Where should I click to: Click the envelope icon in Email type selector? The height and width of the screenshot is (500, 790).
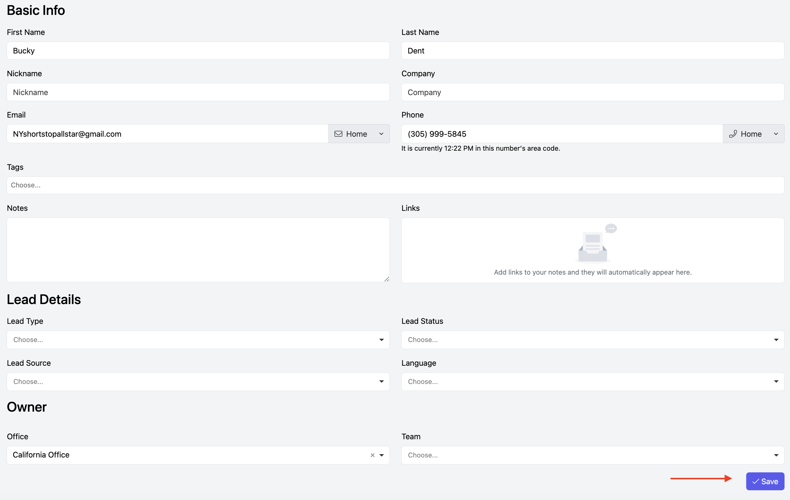(338, 134)
